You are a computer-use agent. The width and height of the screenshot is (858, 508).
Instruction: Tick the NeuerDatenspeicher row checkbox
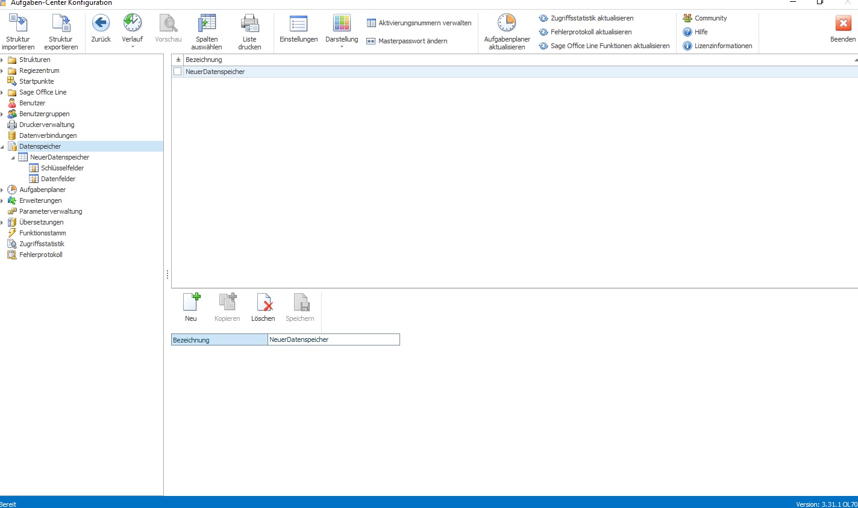[x=177, y=72]
